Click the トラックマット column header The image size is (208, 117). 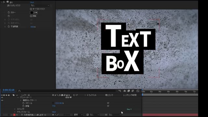92,95
